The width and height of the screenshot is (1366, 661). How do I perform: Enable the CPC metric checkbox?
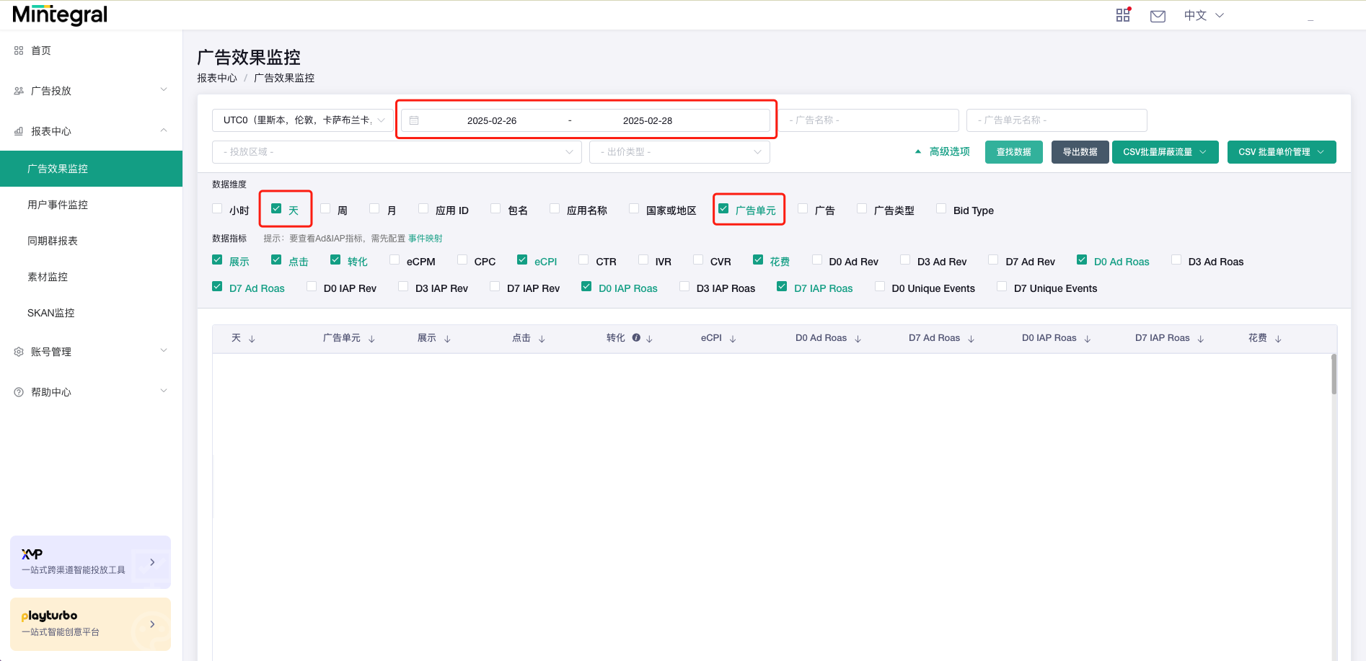(x=462, y=259)
